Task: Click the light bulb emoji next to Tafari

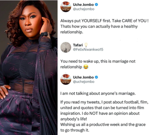Action: coord(86,45)
